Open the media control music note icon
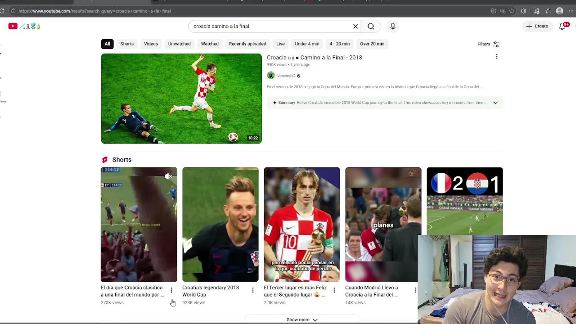Viewport: 576px width, 324px height. [x=537, y=11]
